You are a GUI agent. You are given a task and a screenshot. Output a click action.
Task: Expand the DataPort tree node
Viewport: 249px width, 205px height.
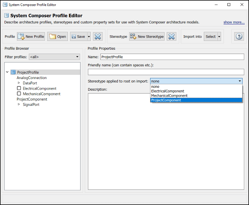[19, 83]
